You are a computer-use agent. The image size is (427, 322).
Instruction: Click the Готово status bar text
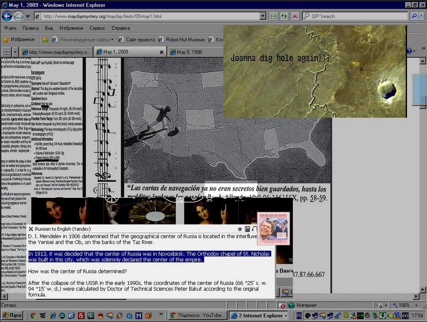coord(9,305)
